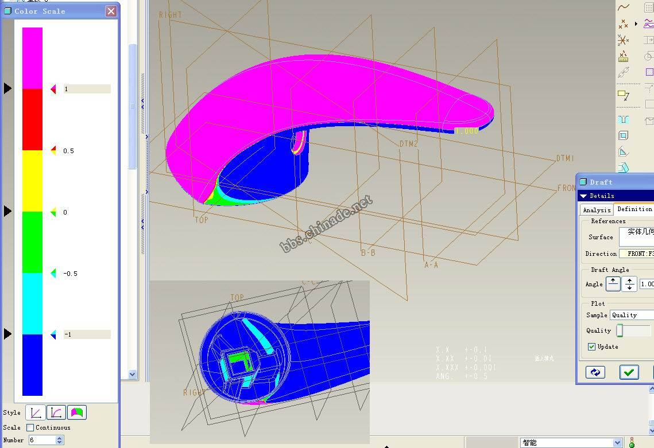Edit the lower limit value -1 field
The width and height of the screenshot is (654, 448).
coord(87,334)
